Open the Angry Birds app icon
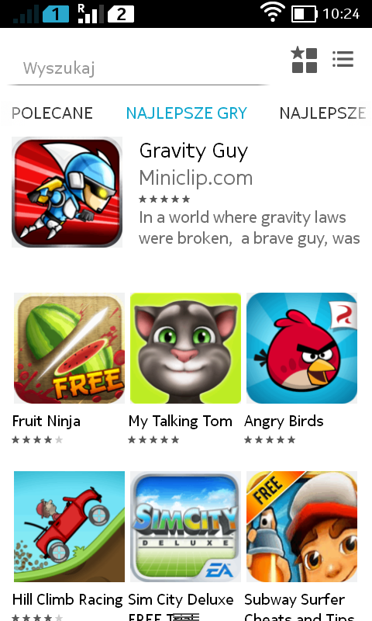 click(x=301, y=348)
